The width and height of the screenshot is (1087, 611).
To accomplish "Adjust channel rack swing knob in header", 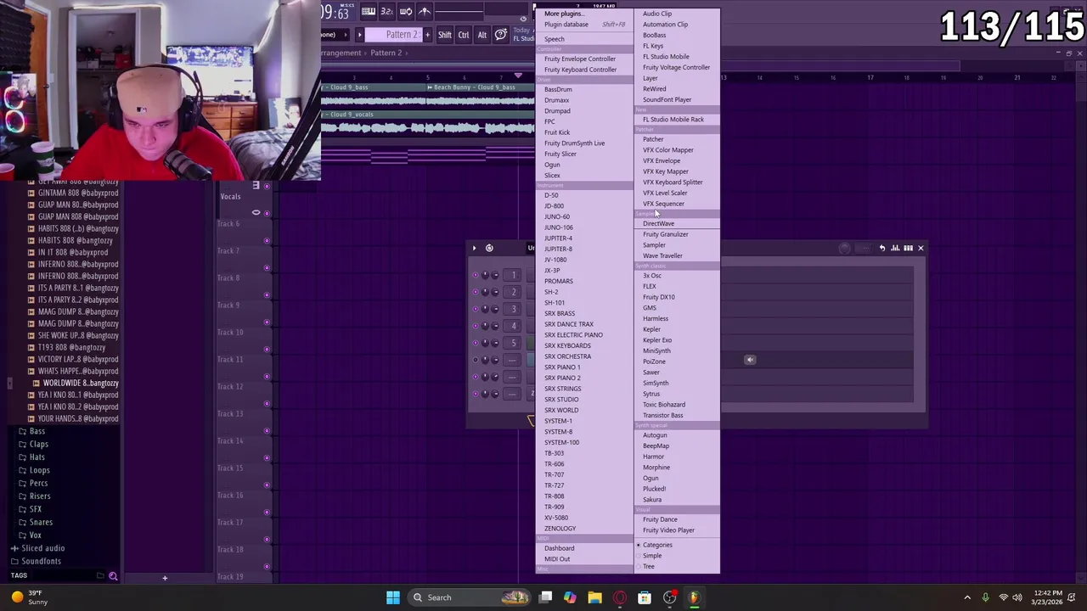I will 845,248.
